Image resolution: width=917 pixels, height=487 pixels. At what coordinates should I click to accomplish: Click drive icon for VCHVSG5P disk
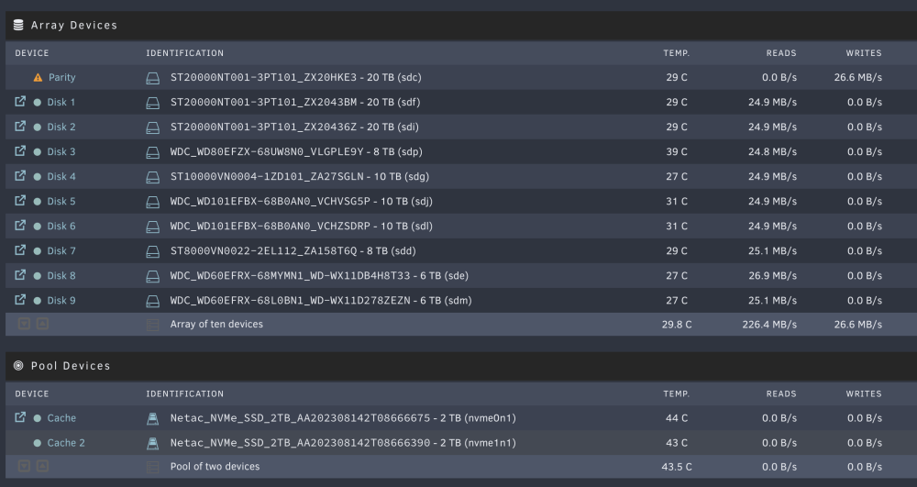pos(152,203)
